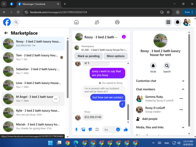Click the chat messages scrollbar
The width and height of the screenshot is (196, 147).
tap(128, 112)
